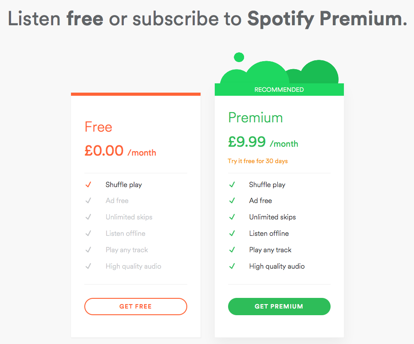
Task: Click the Shuffle play checkmark under Free
Action: [x=88, y=184]
